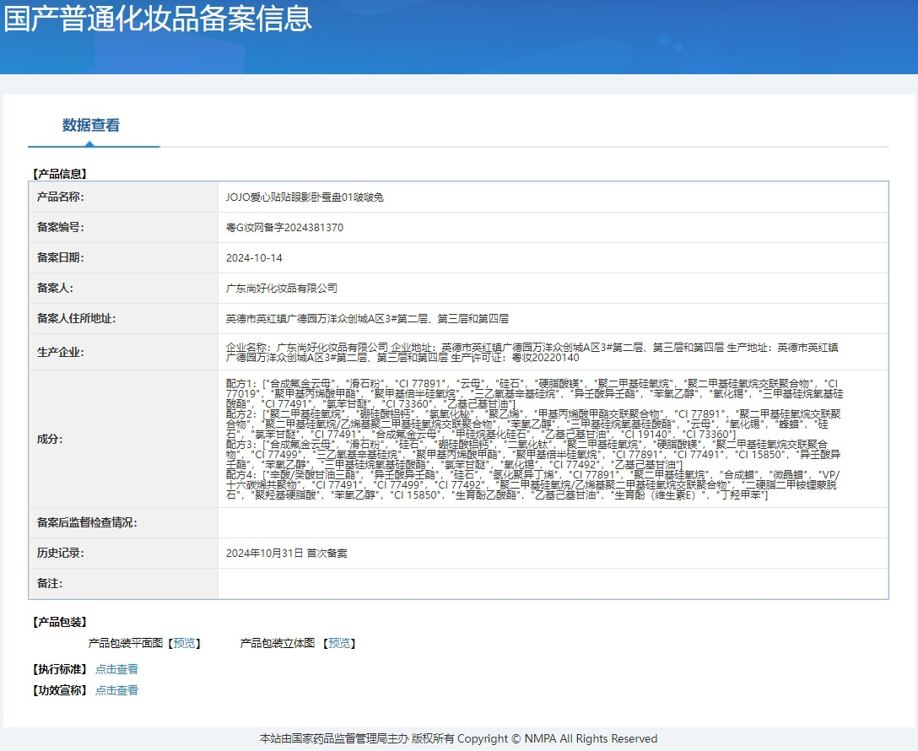This screenshot has width=918, height=751.
Task: Preview the 产品包装平面图 link
Action: 185,643
